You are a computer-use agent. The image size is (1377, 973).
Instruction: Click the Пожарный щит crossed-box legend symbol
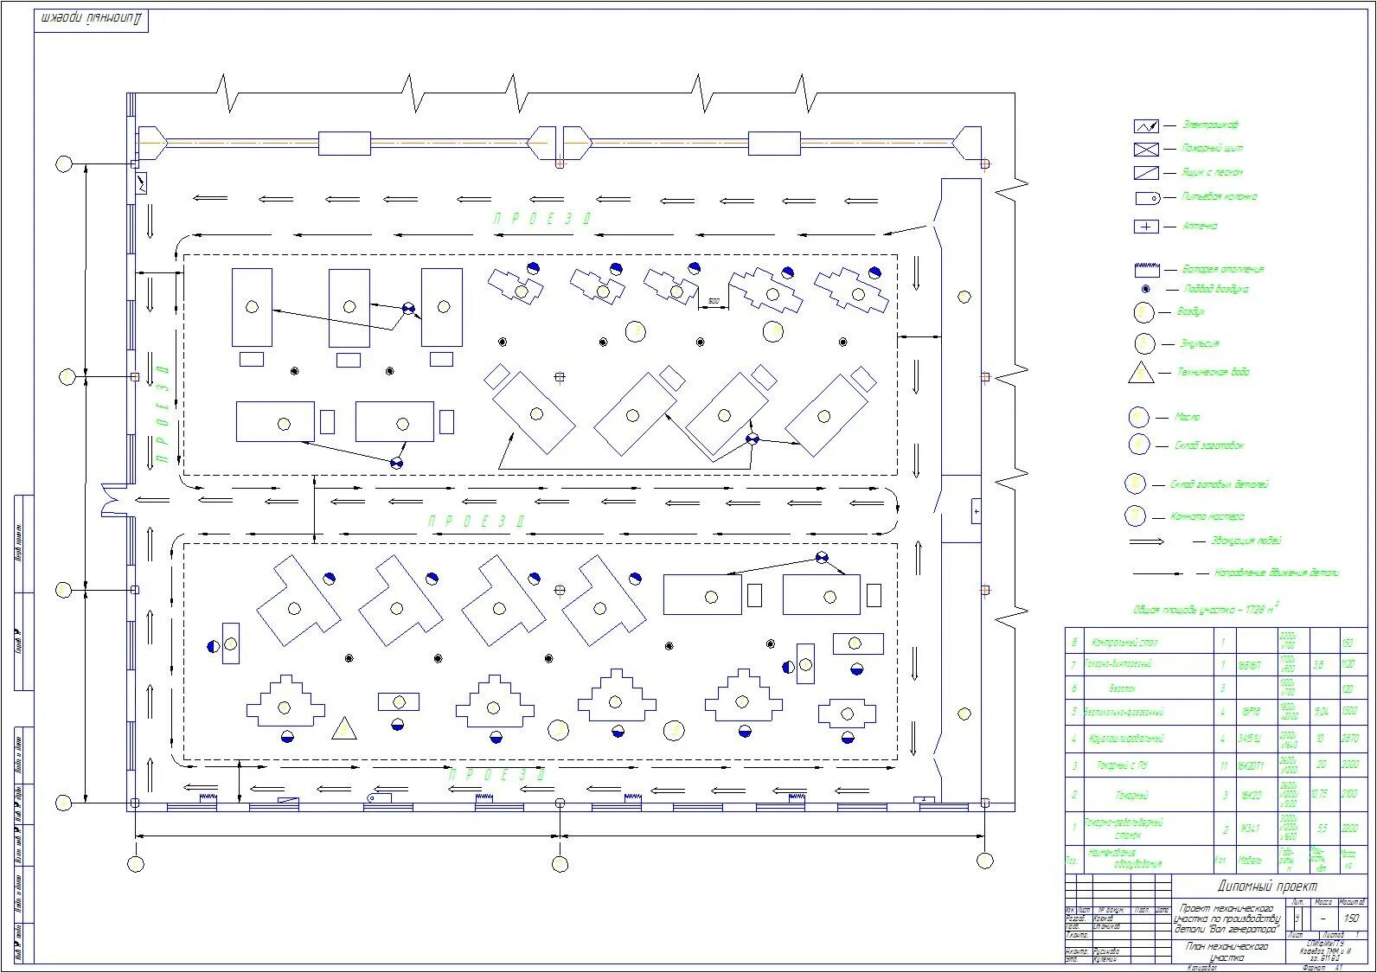point(1146,149)
